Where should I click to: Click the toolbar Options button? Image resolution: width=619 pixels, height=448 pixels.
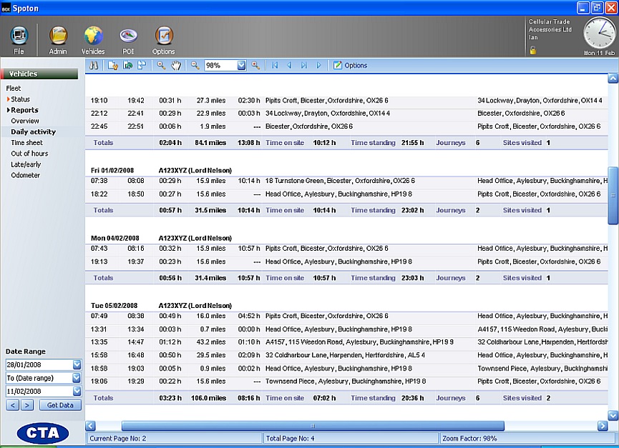point(350,65)
